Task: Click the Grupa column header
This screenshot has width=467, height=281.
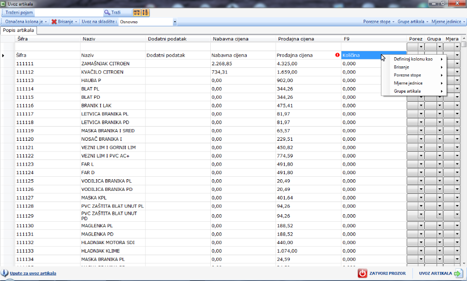Action: [434, 38]
